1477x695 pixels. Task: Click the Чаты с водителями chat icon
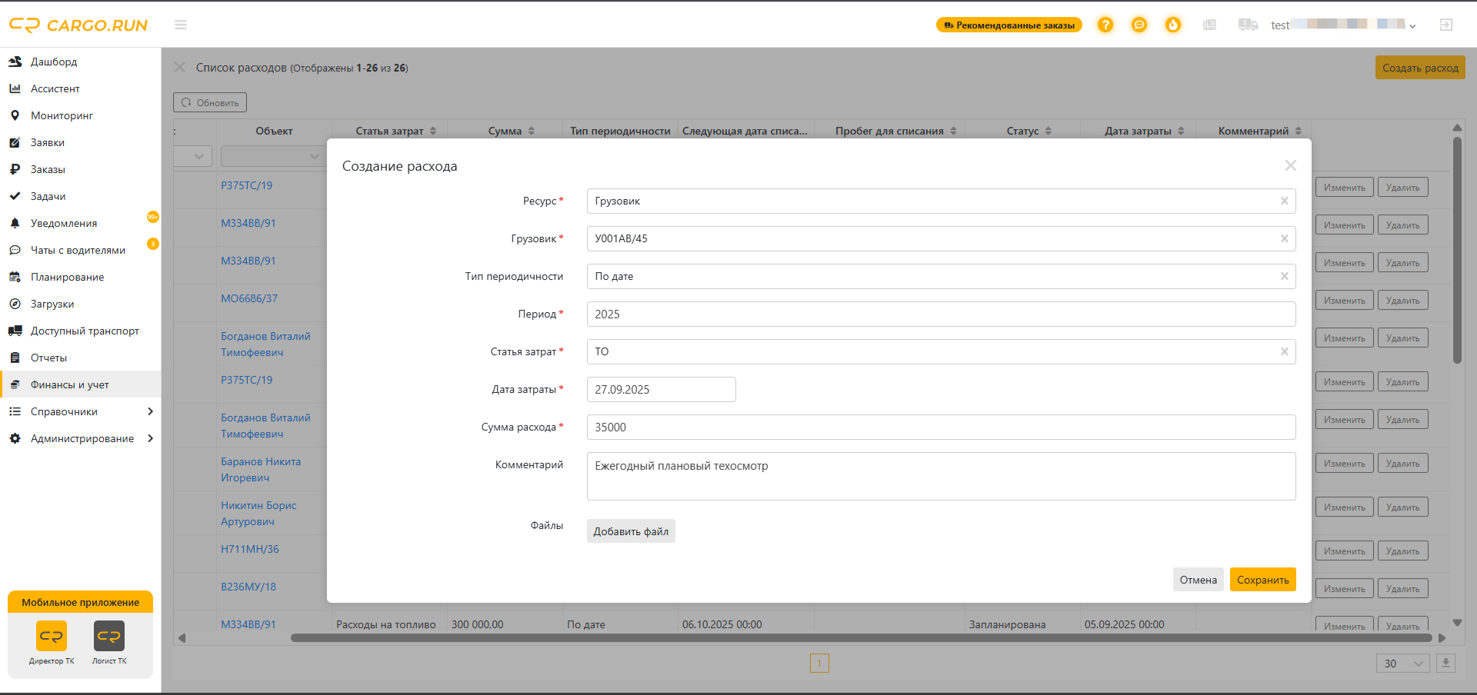pos(15,250)
